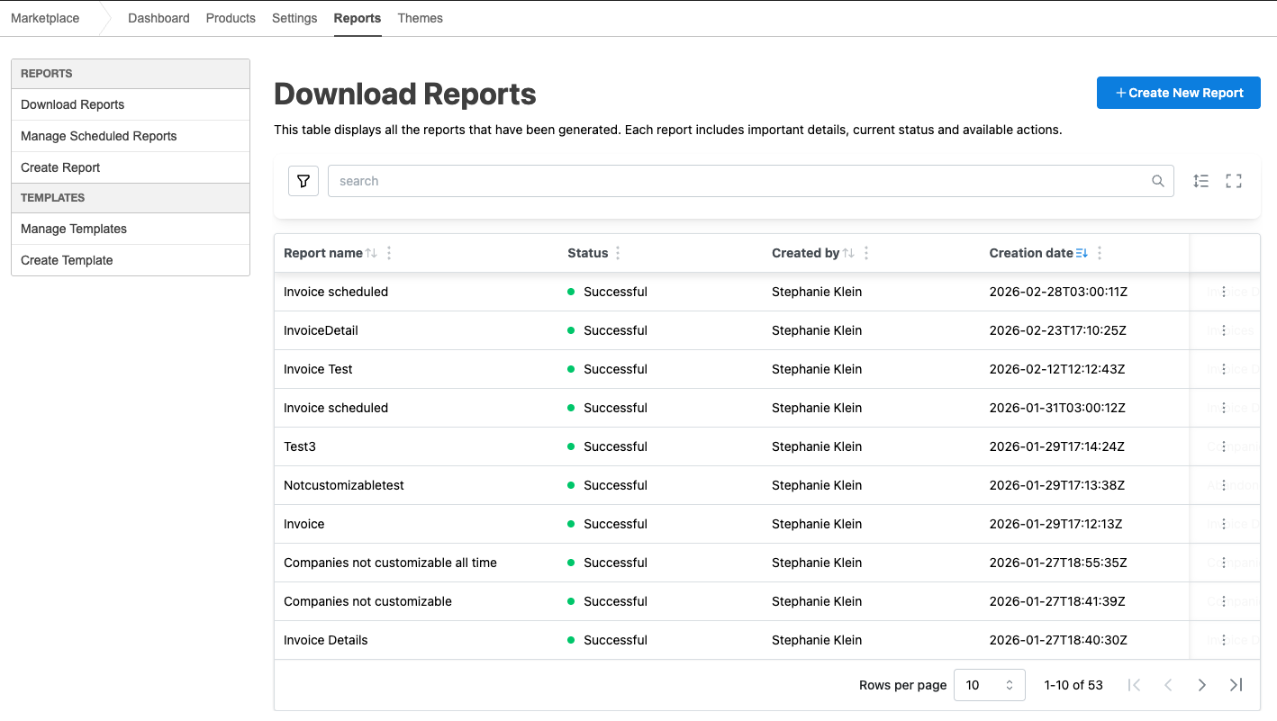Switch to the Themes tab

click(x=420, y=18)
